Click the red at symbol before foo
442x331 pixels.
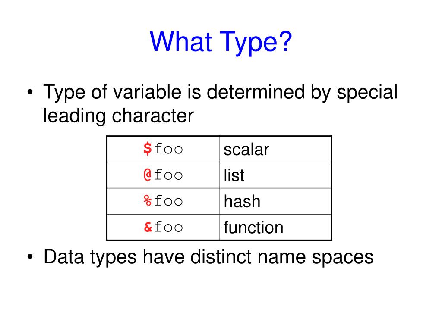(x=148, y=175)
